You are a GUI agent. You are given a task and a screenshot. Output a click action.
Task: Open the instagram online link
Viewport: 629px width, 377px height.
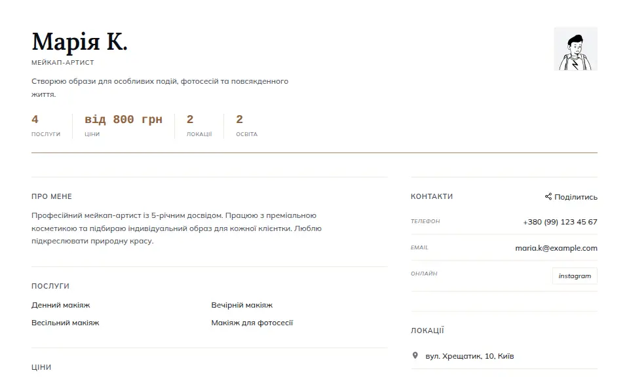pyautogui.click(x=575, y=276)
